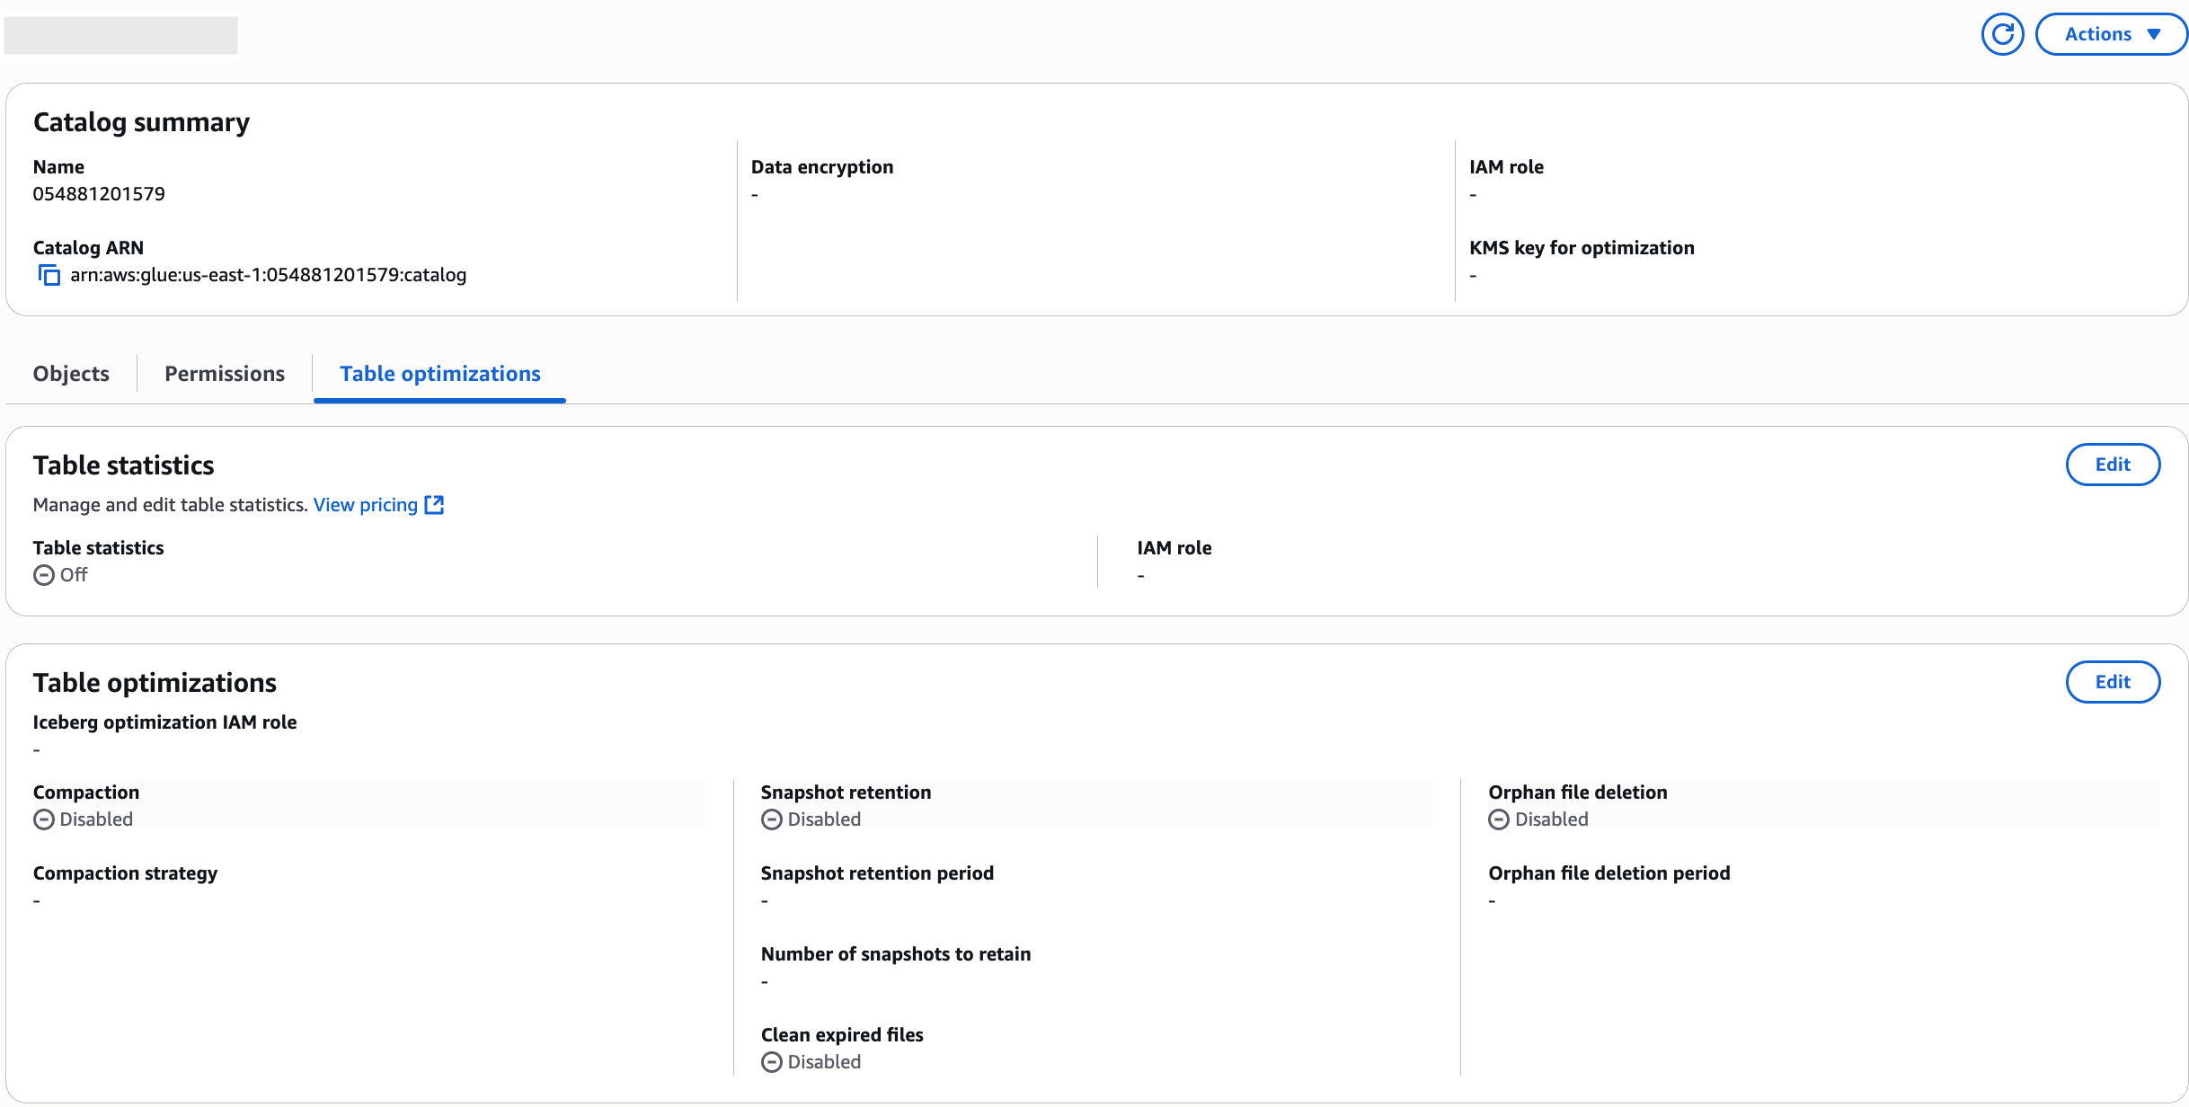Select the catalog ARN text value

coord(268,275)
